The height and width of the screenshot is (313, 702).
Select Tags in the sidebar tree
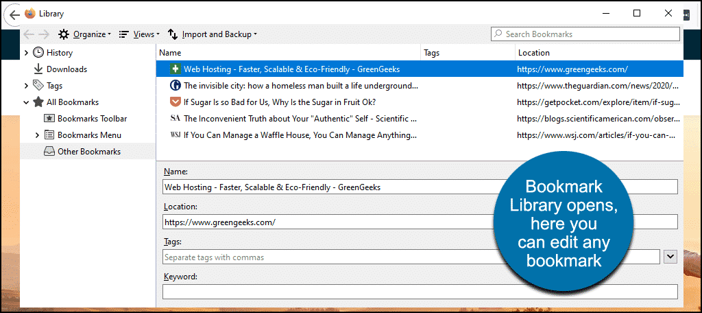coord(54,86)
